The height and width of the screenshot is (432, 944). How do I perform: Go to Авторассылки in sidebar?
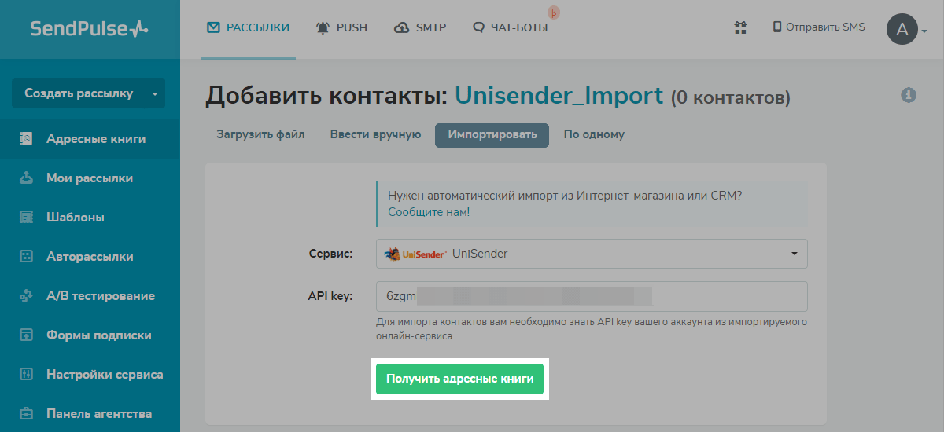[90, 257]
